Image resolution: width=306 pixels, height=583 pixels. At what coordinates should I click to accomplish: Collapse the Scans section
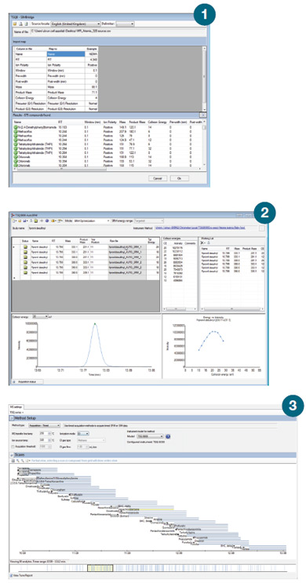12,454
